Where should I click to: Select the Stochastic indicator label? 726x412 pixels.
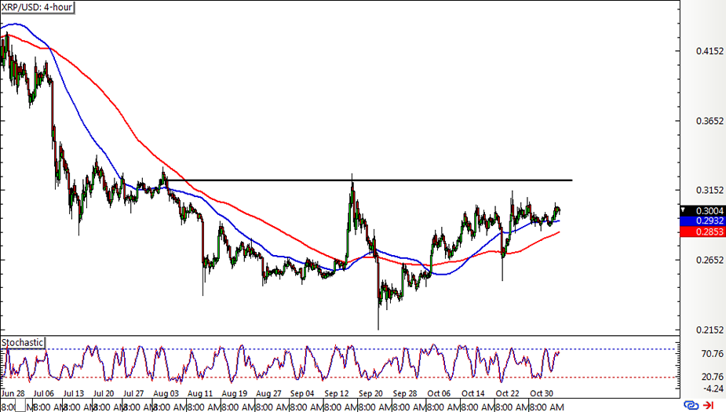[x=22, y=343]
